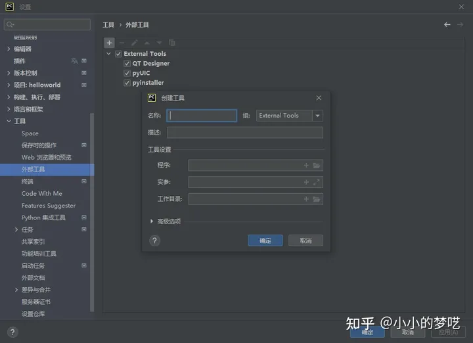Open the Code With Me page
Screen dimensions: 473x343
point(41,193)
